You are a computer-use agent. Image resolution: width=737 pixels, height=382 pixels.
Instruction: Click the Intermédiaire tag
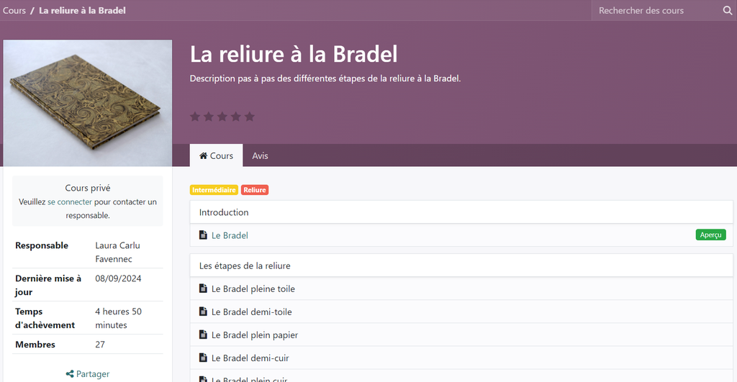point(214,190)
